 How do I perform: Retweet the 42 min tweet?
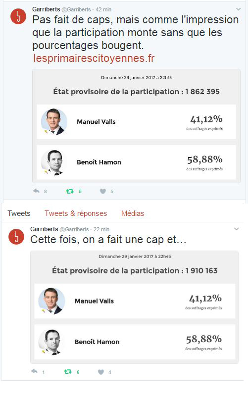(x=70, y=191)
